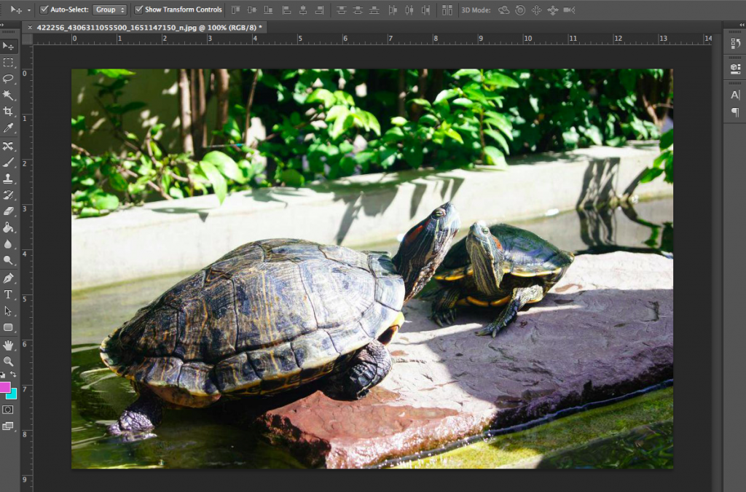Image resolution: width=746 pixels, height=492 pixels.
Task: Reset colors to default black and white
Action: [3, 375]
